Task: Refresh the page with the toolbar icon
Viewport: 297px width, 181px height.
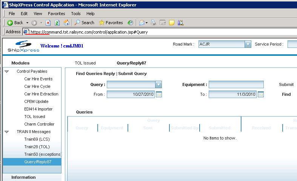Action: pyautogui.click(x=57, y=23)
